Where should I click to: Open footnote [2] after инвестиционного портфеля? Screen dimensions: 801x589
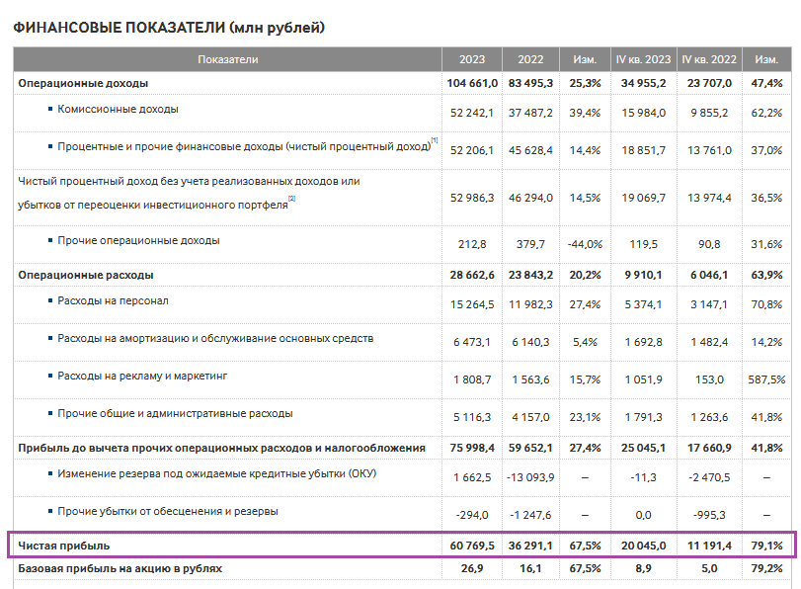tap(291, 198)
